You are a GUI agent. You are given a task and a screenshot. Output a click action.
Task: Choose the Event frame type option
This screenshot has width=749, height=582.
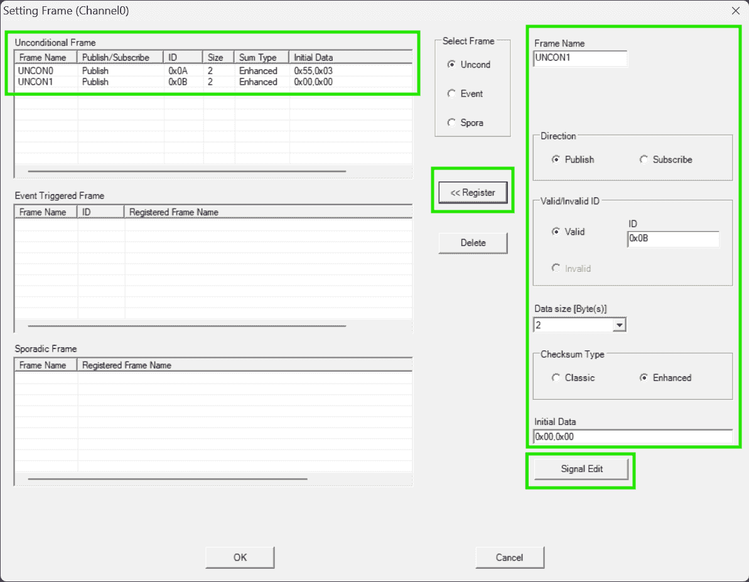click(451, 94)
